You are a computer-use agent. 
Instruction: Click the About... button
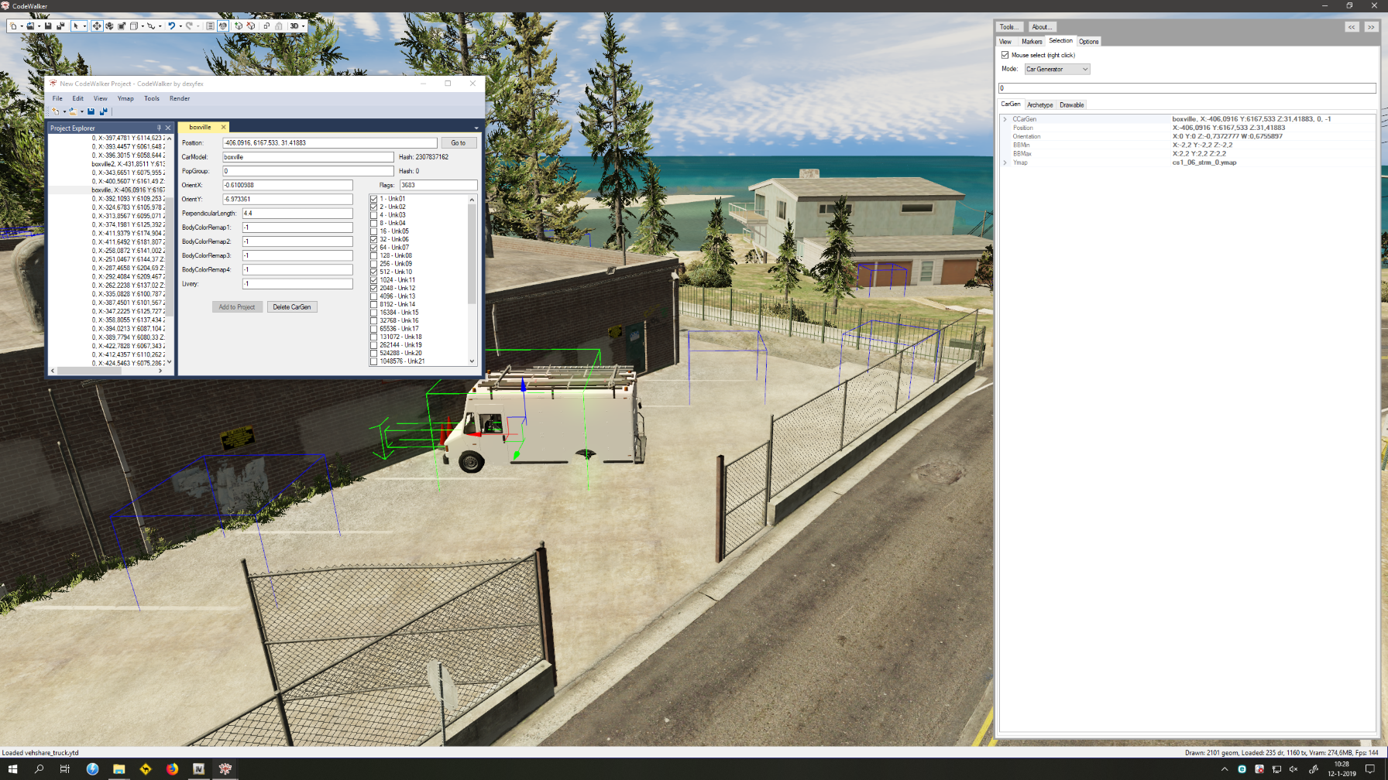click(1043, 27)
